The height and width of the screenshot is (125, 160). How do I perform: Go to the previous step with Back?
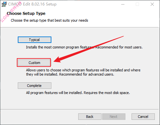pyautogui.click(x=90, y=117)
